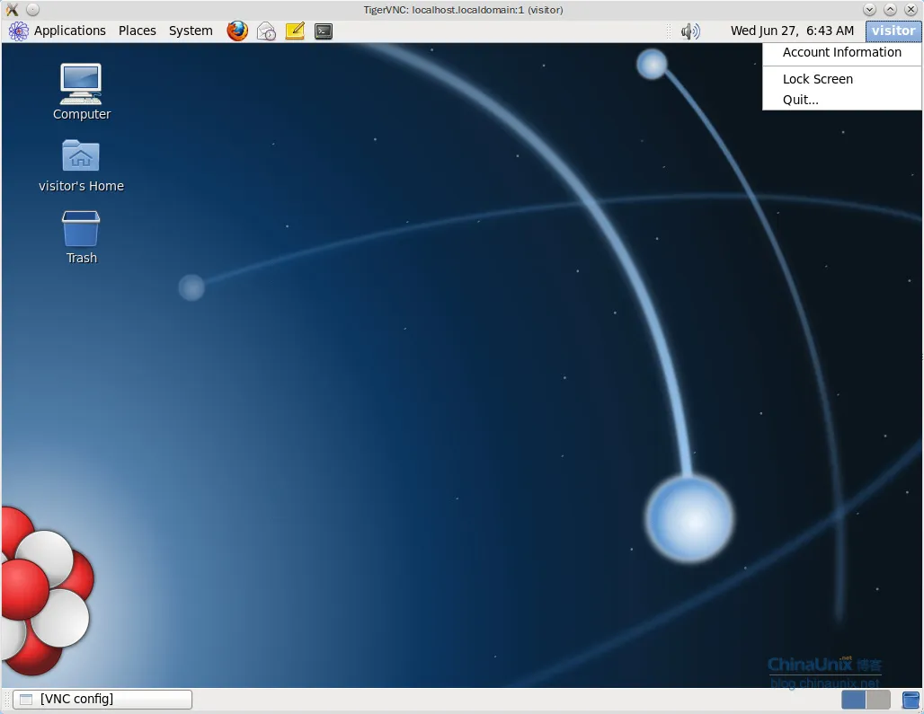Screen dimensions: 924x714
Task: Select Lock Screen in the user menu
Action: pos(817,79)
